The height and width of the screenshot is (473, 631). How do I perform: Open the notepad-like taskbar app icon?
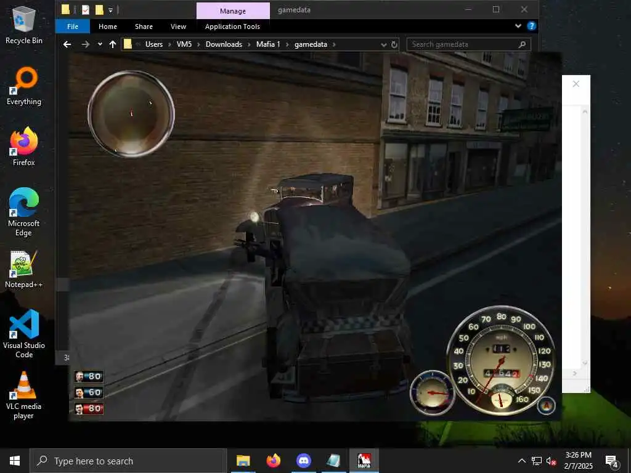coord(333,461)
